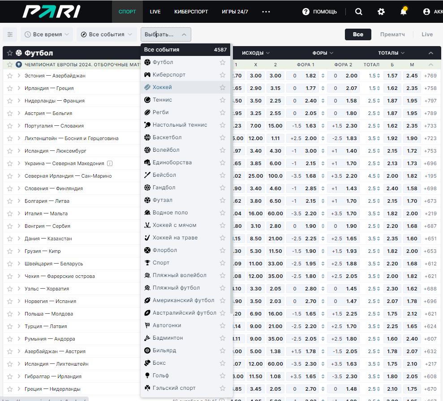Click Б odds 1.57 for Эстония — Азербайджан
The image size is (443, 401).
(392, 76)
